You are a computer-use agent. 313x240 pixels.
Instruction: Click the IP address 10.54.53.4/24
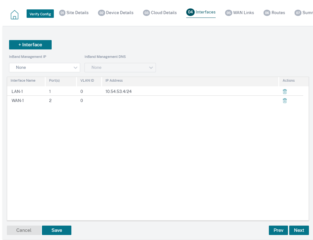pos(119,92)
